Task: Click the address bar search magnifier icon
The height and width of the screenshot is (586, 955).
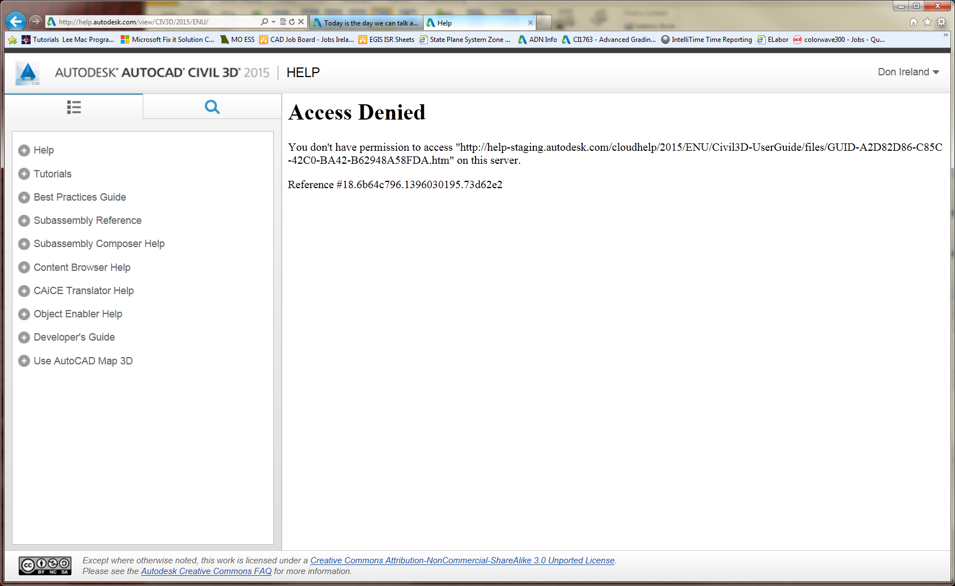Action: tap(264, 22)
